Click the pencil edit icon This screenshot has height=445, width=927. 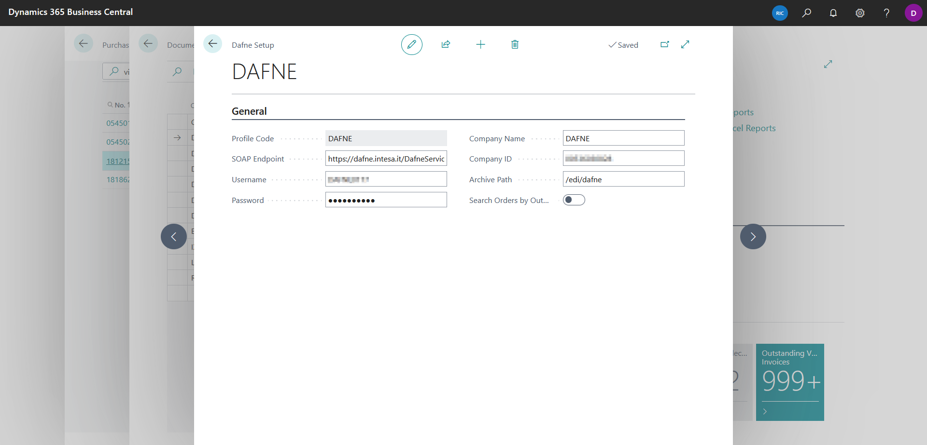(412, 44)
